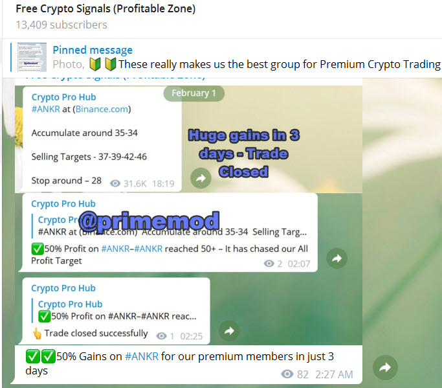Click Crypto Pro Hub name above Trade closed
442x388 pixels.
pos(63,288)
